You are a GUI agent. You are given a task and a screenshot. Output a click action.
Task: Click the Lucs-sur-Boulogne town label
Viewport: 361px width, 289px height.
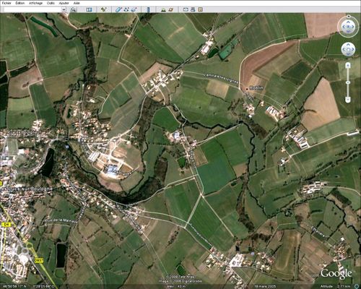(27, 189)
